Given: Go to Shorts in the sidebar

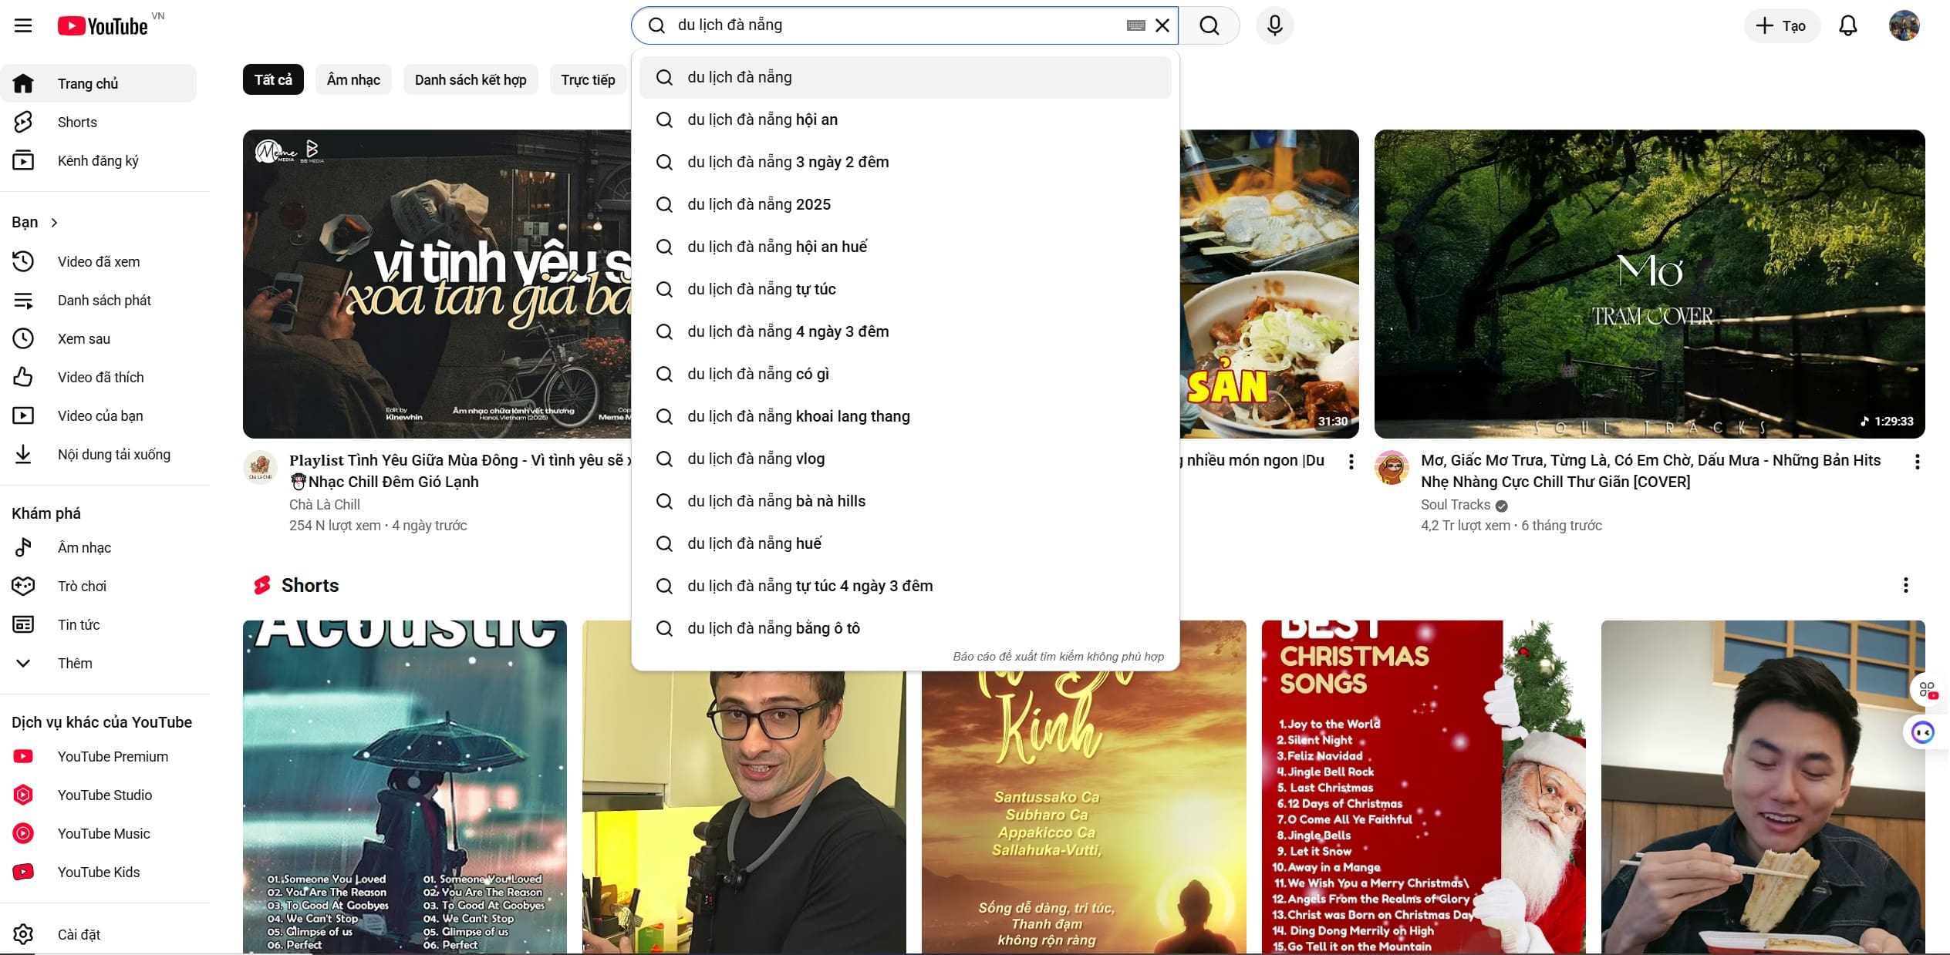Looking at the screenshot, I should (x=98, y=122).
